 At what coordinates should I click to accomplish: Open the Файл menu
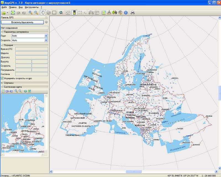tap(4, 7)
